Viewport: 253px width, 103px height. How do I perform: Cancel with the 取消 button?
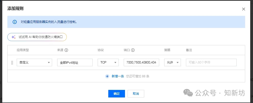coord(136,94)
